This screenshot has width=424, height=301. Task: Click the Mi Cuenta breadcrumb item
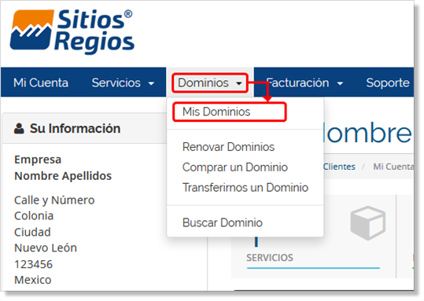tap(393, 167)
